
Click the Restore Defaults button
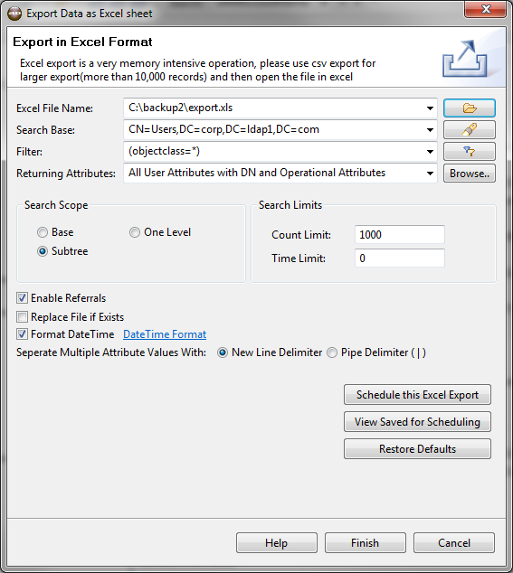[x=417, y=449]
